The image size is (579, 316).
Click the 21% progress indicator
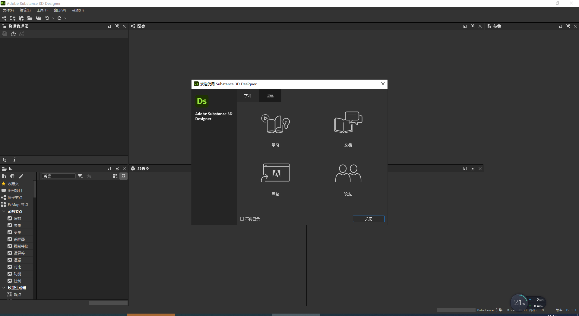click(x=519, y=302)
